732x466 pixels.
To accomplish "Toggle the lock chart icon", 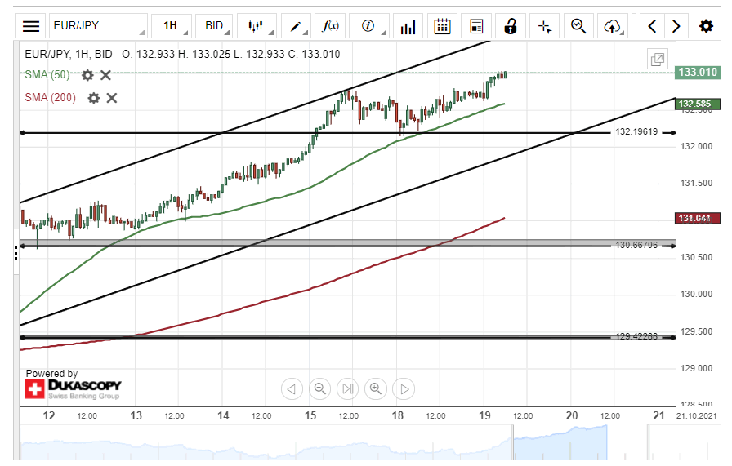I will pos(511,26).
